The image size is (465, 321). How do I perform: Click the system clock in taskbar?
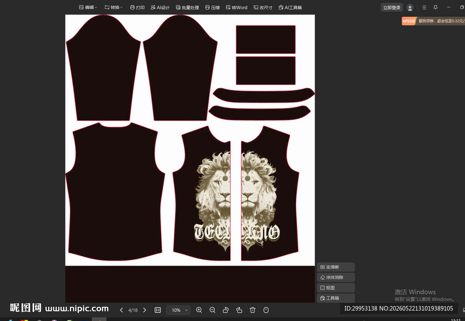[x=455, y=320]
